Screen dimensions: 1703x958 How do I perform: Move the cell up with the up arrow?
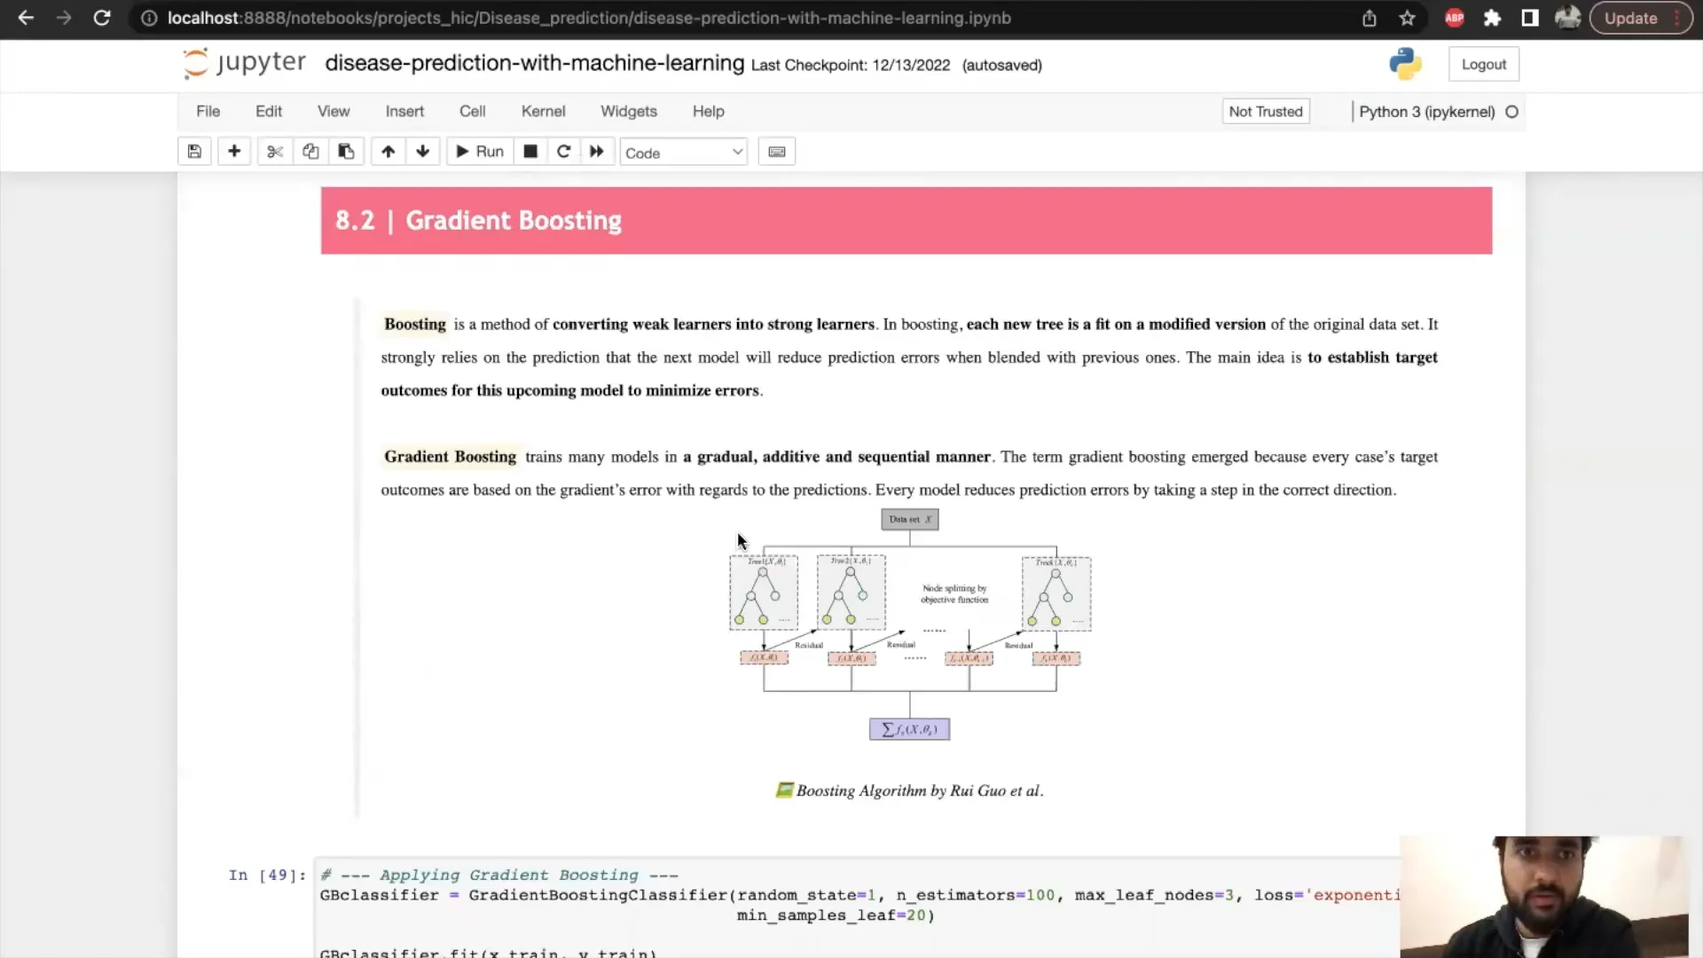pos(388,151)
